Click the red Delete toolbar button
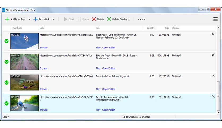 tap(98, 19)
